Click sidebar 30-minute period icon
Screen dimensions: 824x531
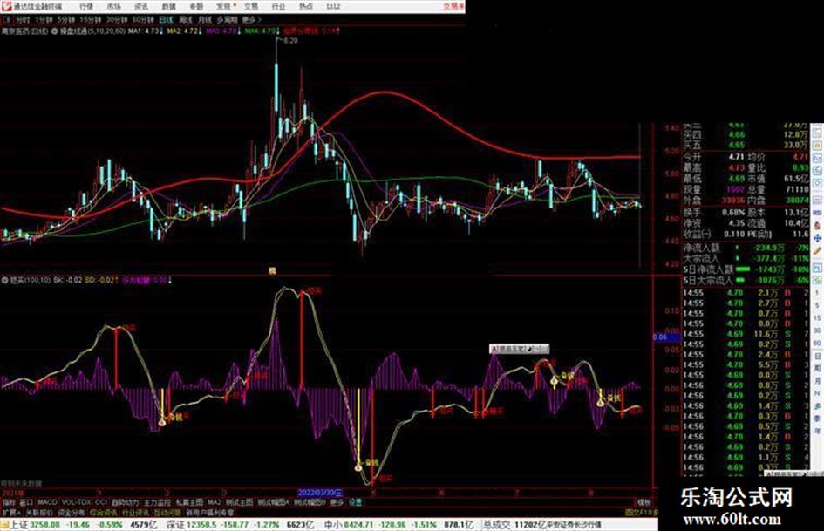pos(818,330)
